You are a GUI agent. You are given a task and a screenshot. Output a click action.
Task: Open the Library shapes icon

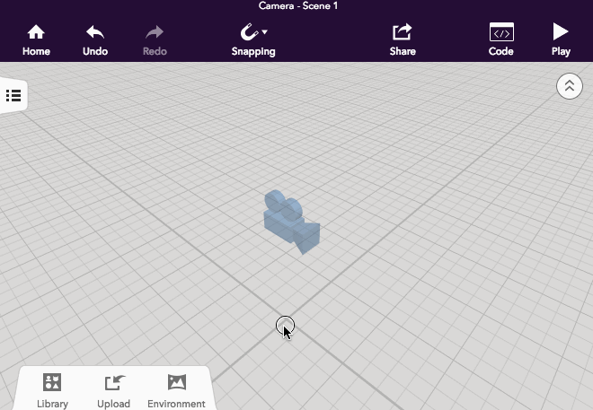52,383
